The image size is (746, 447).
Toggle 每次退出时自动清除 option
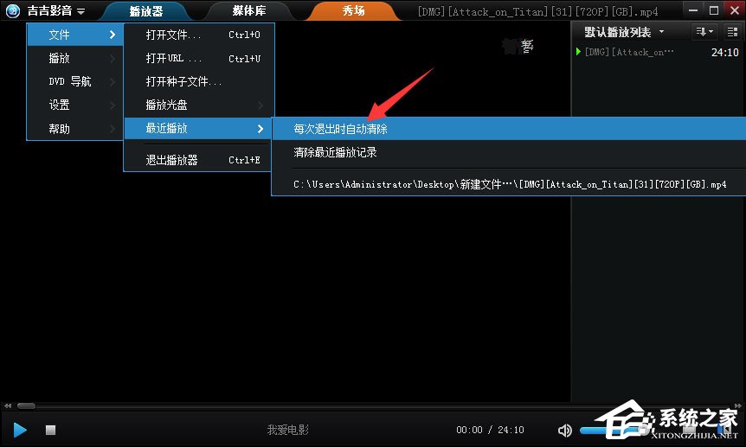pos(509,129)
